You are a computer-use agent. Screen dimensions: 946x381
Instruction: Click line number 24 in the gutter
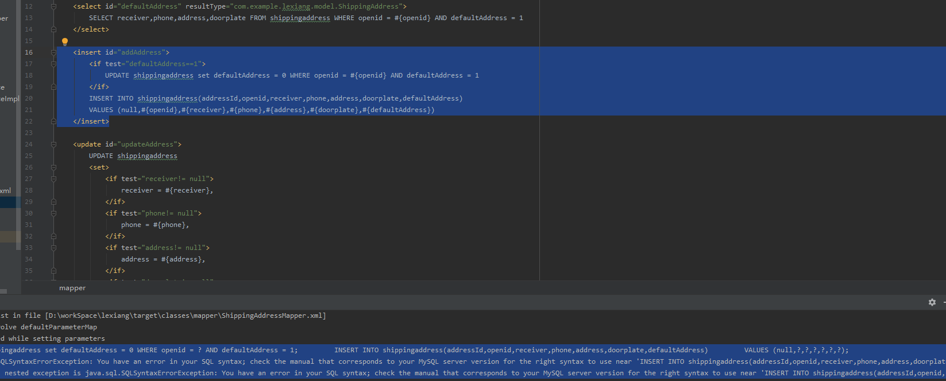pos(29,144)
